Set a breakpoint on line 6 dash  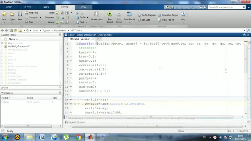pyautogui.click(x=71, y=65)
